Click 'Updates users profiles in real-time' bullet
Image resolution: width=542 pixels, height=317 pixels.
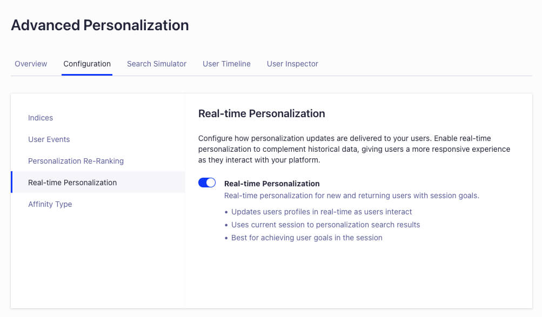point(322,212)
